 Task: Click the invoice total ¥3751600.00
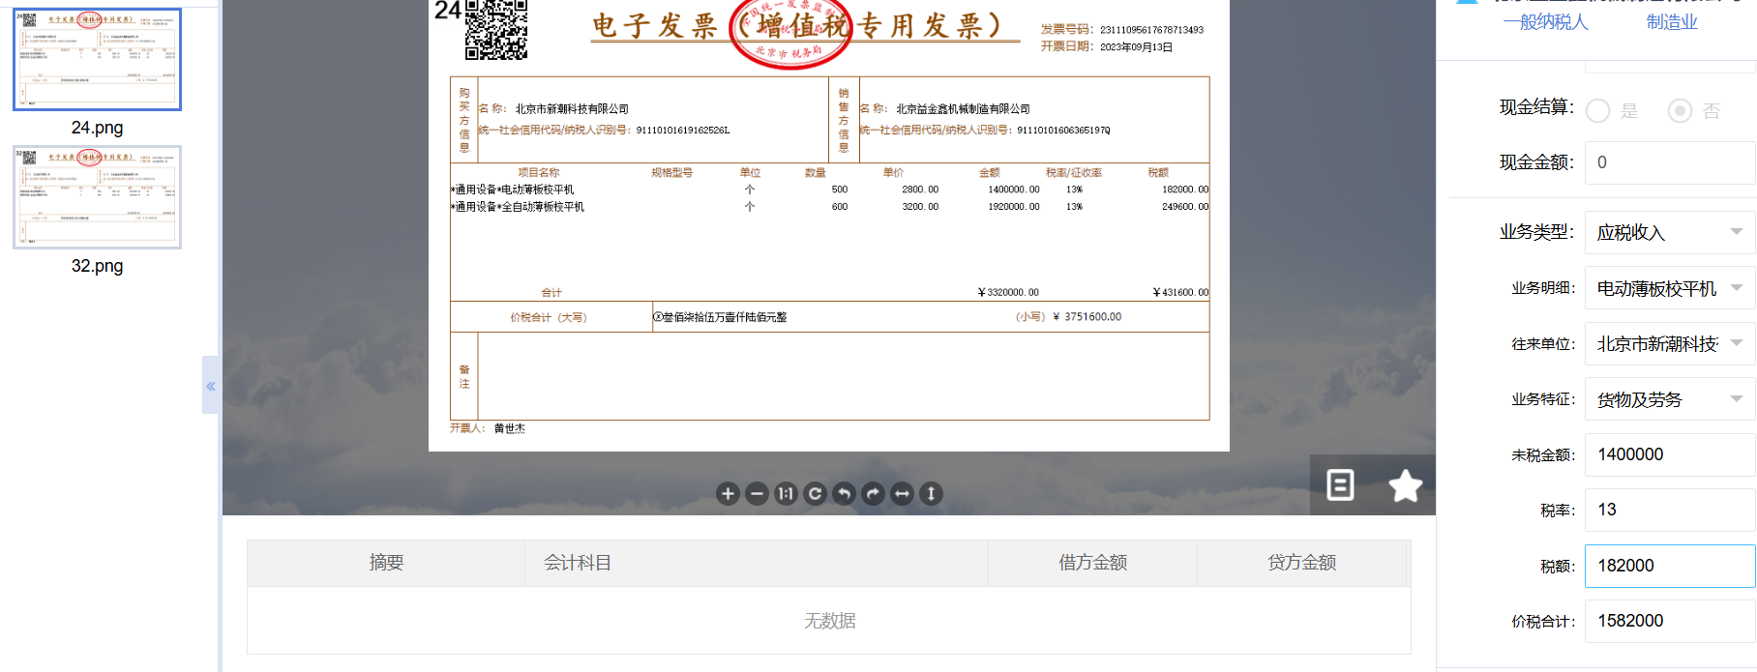tap(1087, 317)
